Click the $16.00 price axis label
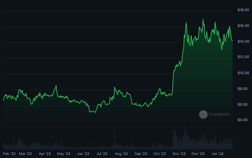 click(x=243, y=26)
